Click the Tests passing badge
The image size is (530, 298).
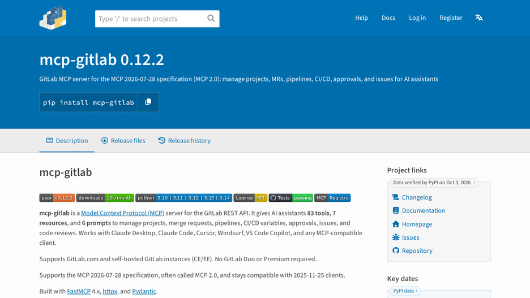point(290,198)
